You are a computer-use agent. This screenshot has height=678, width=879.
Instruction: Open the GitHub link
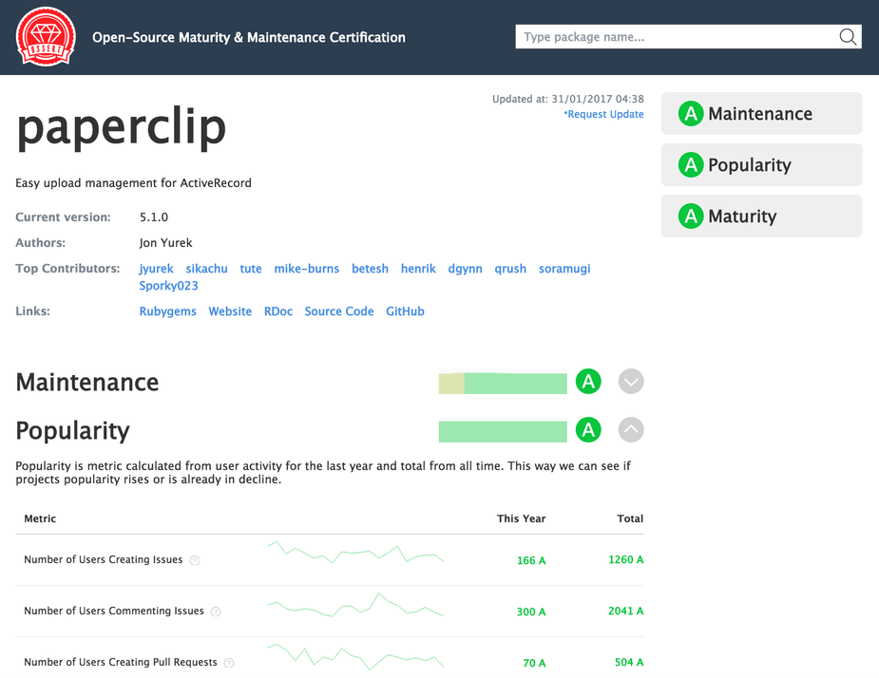click(405, 311)
